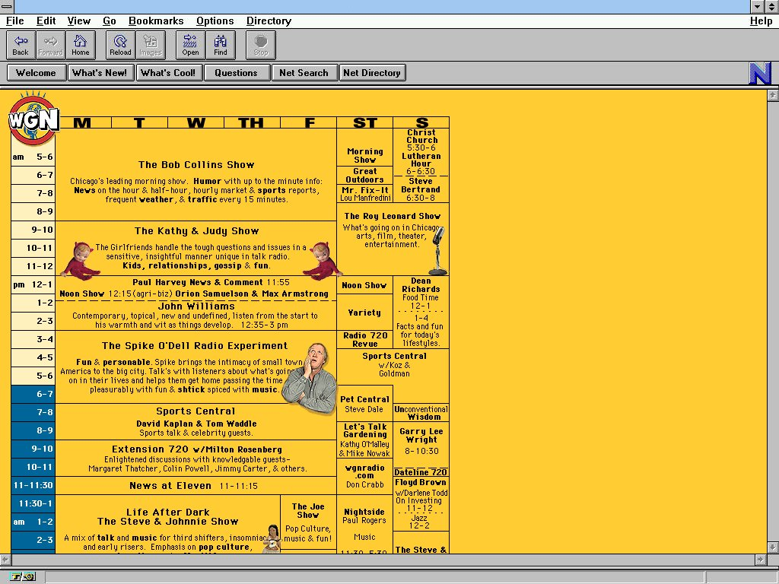Click the Open location icon

[x=190, y=45]
